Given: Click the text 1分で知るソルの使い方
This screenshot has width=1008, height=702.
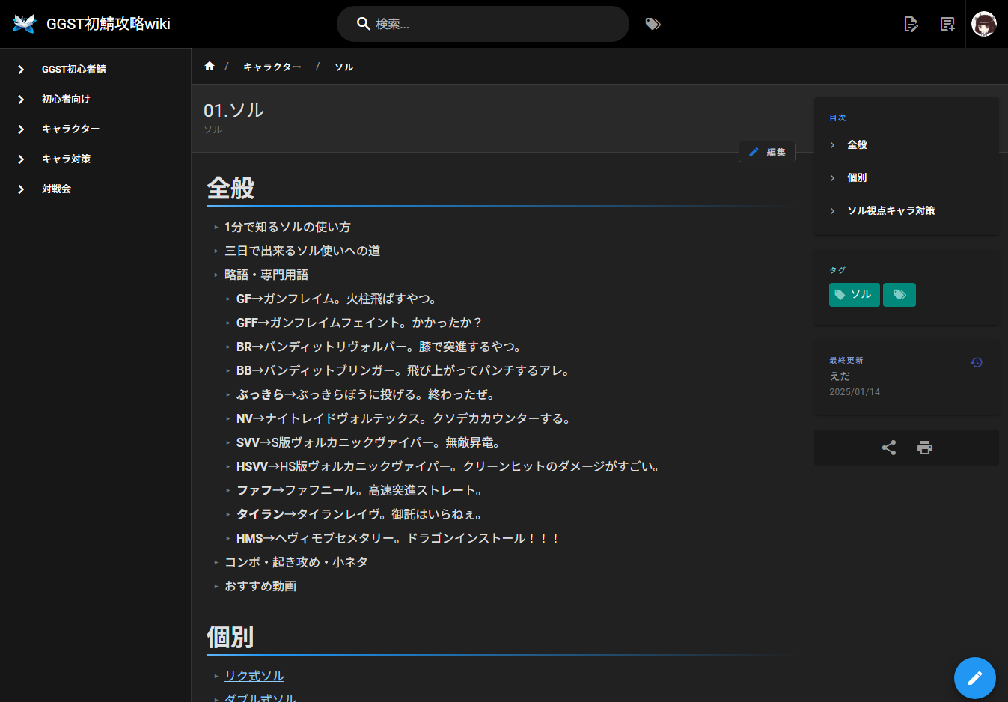Looking at the screenshot, I should pos(287,227).
